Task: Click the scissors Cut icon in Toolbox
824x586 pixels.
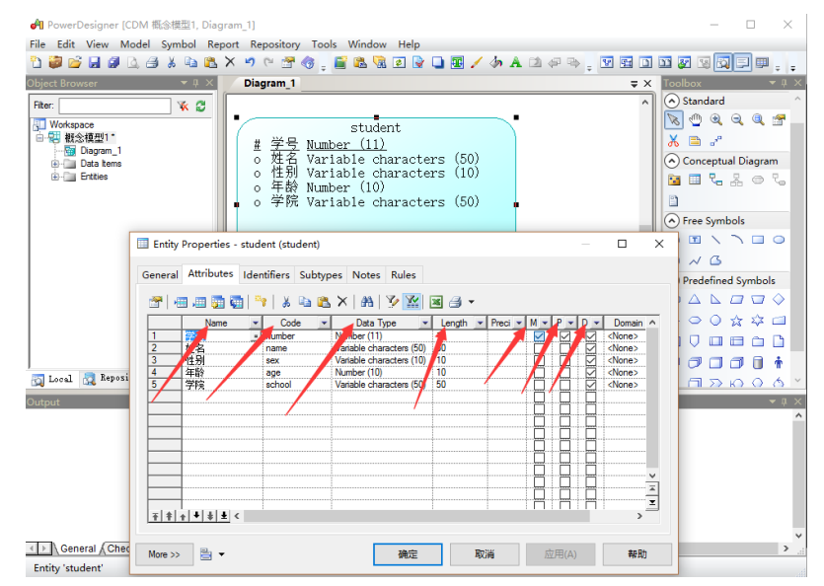Action: tap(673, 141)
